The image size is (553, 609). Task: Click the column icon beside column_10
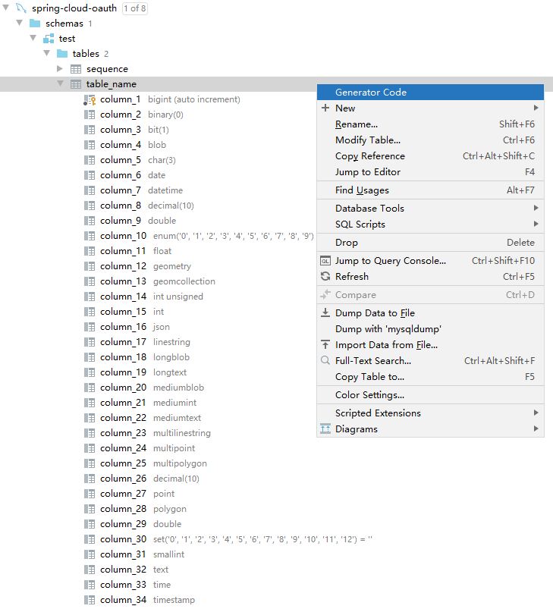pyautogui.click(x=90, y=236)
